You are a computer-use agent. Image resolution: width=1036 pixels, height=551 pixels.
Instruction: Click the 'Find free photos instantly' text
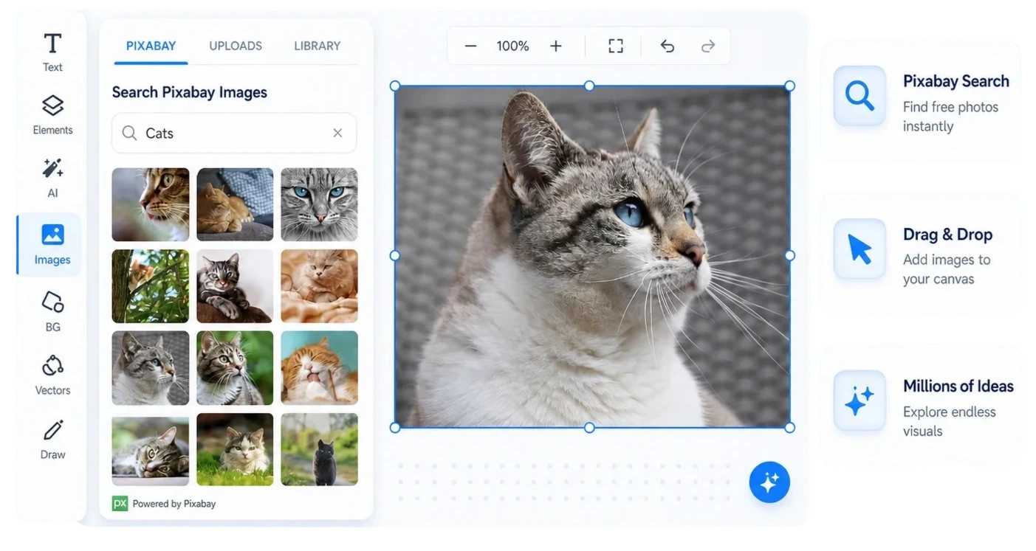click(x=950, y=117)
